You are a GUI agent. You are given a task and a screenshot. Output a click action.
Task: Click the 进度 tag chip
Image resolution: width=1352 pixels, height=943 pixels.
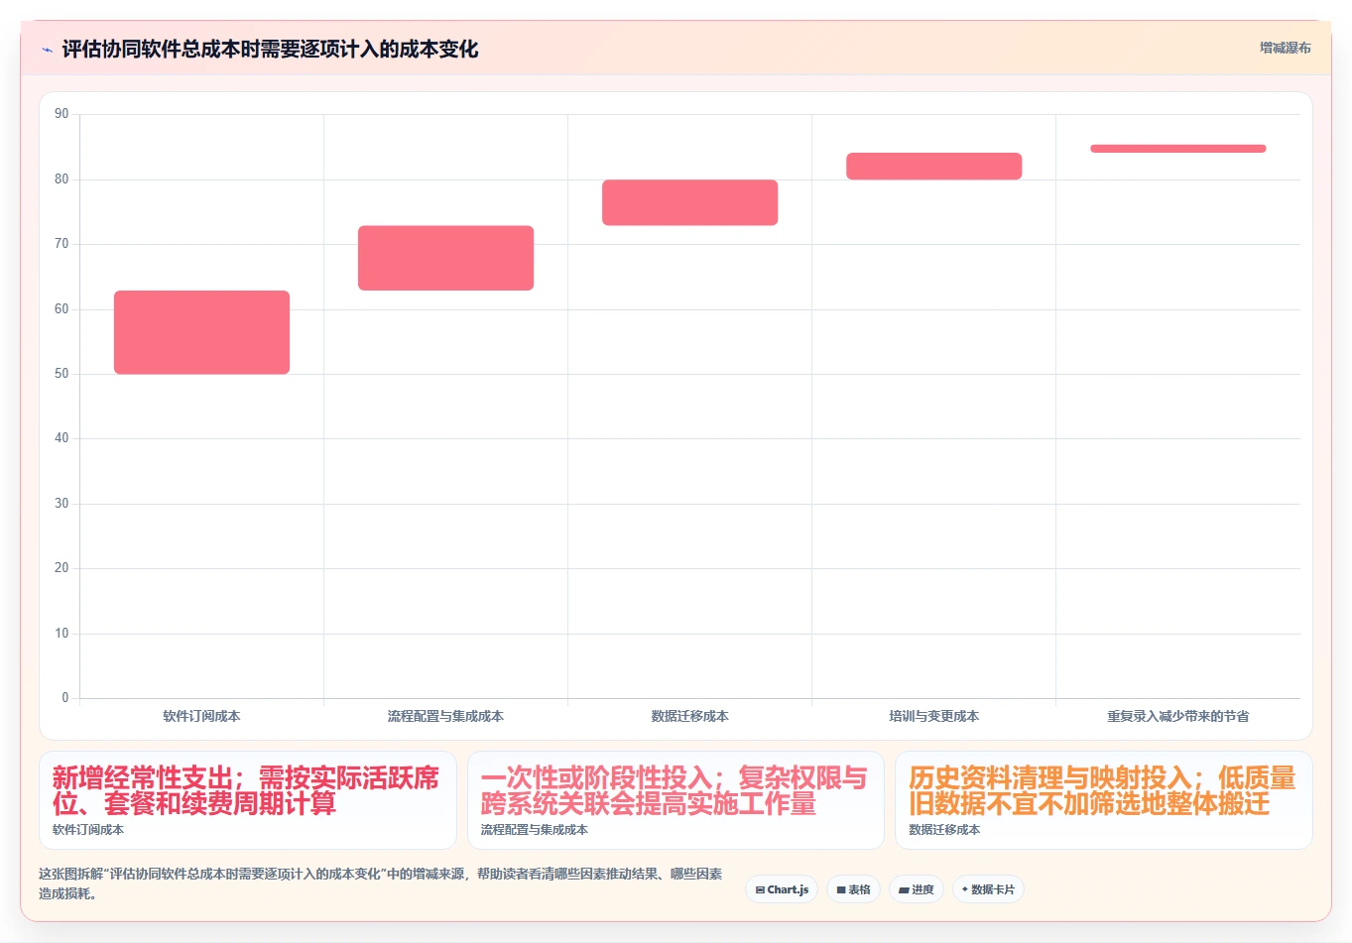917,889
